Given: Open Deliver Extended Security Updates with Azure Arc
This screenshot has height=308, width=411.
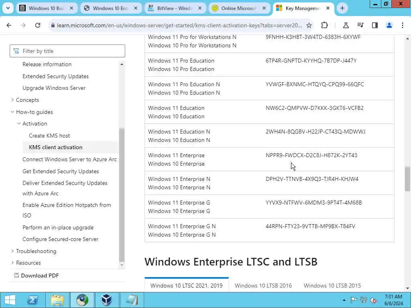Looking at the screenshot, I should 65,188.
